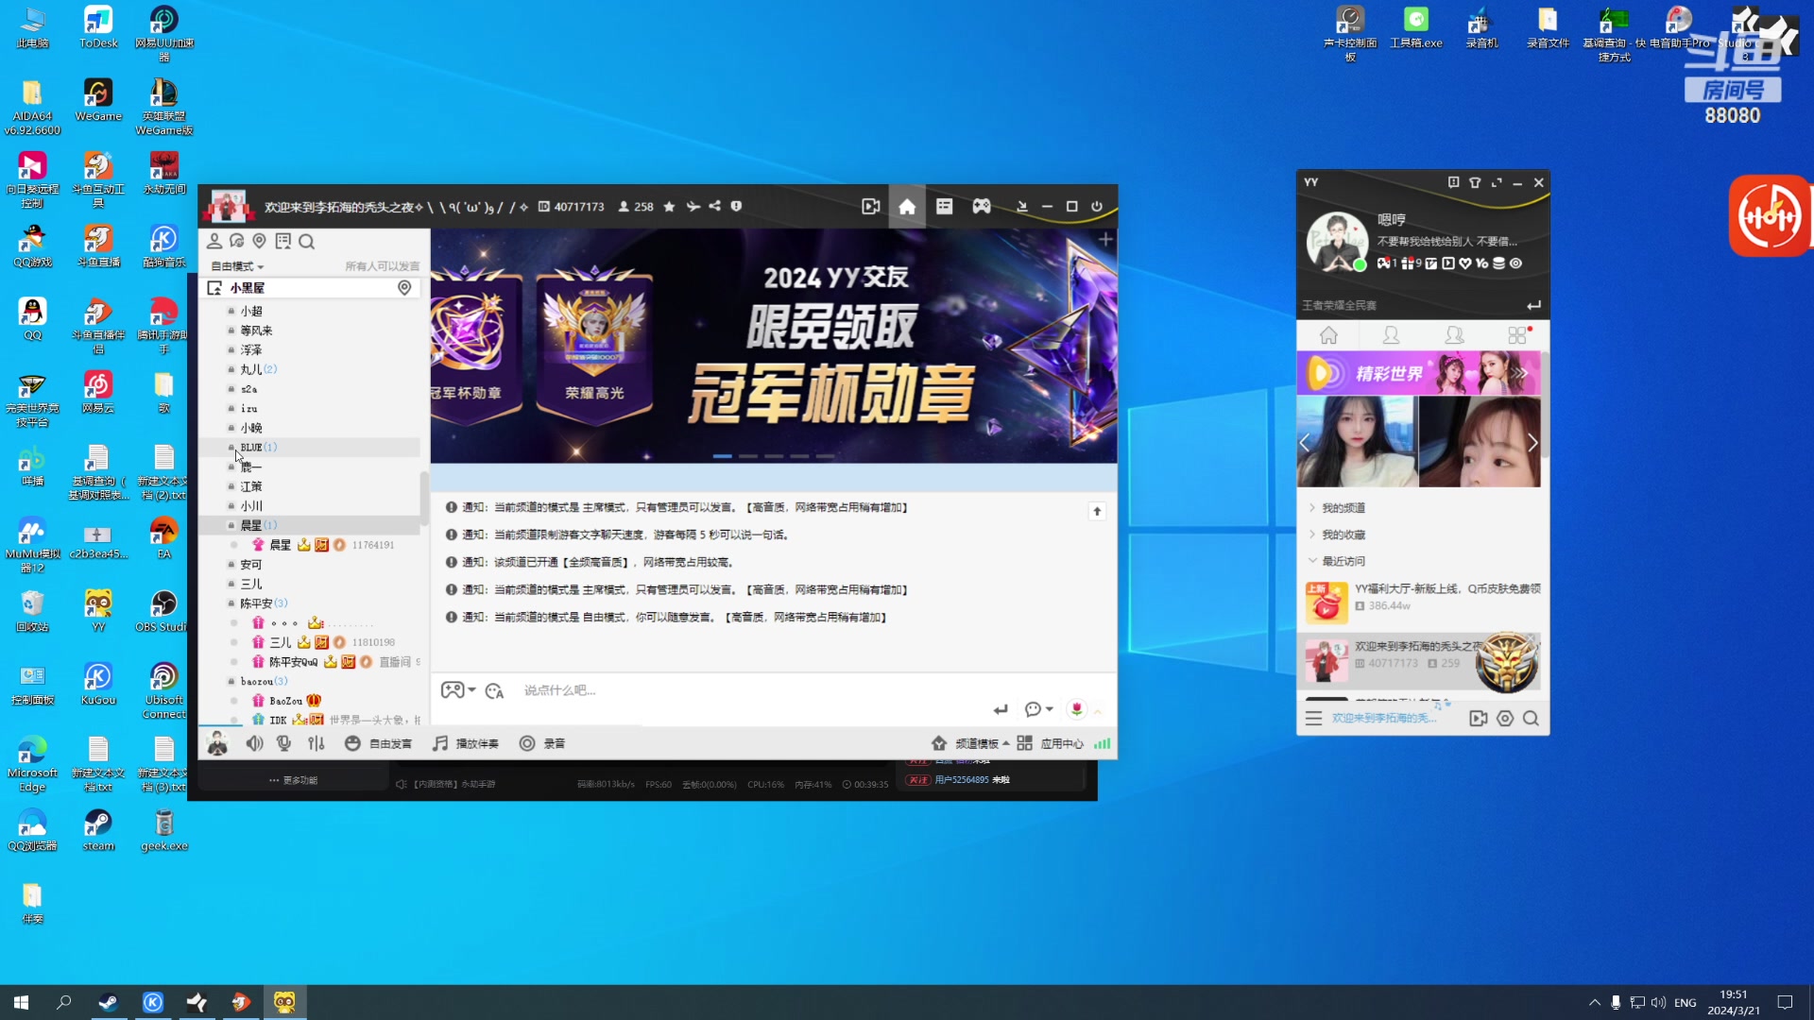Select the microphone icon on the bottom toolbar
Viewport: 1814px width, 1020px height.
pos(283,743)
